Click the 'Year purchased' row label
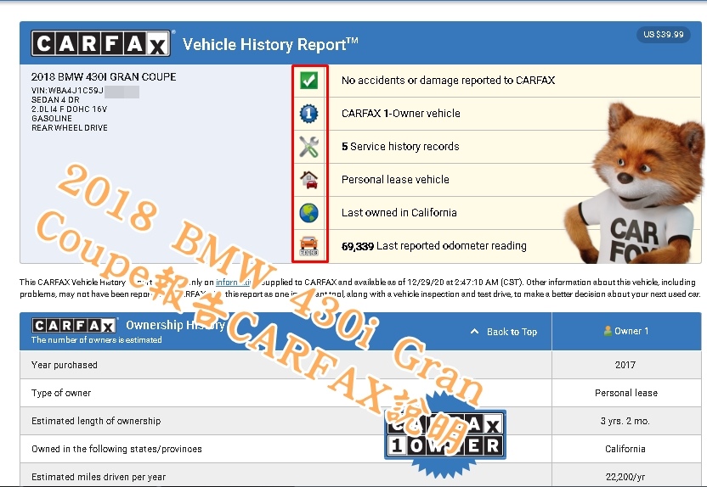This screenshot has width=707, height=487. pos(65,365)
